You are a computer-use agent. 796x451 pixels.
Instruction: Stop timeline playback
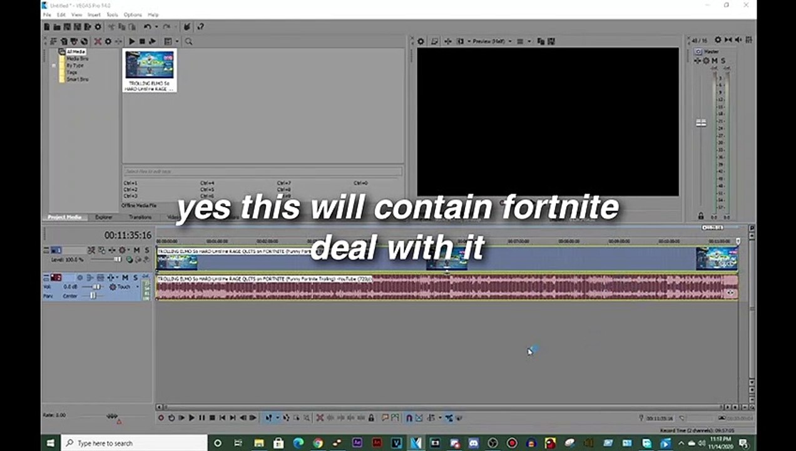tap(212, 418)
